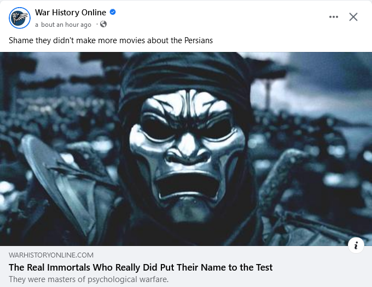The width and height of the screenshot is (372, 287).
Task: Open the WARHISTORYONLINE.COM domain link
Action: pyautogui.click(x=51, y=255)
